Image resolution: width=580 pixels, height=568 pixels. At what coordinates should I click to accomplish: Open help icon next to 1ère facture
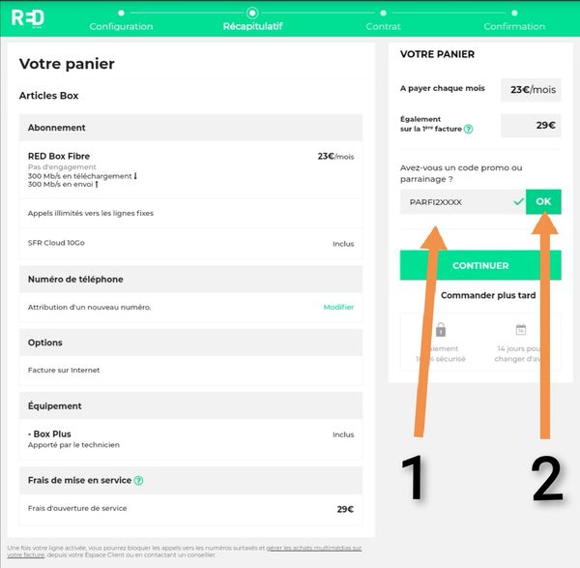pyautogui.click(x=468, y=129)
